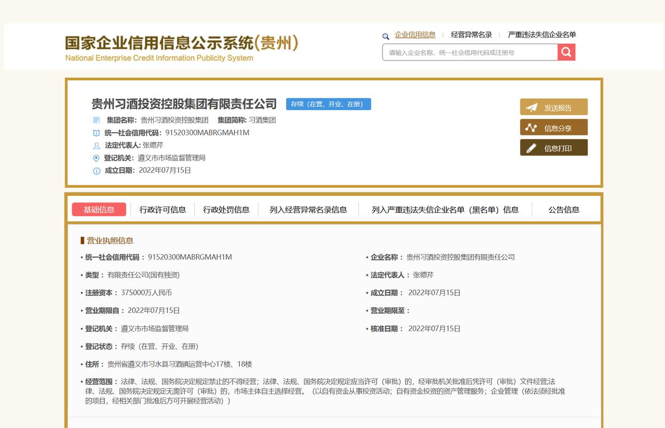Click the 法定代表人 person icon

click(x=96, y=146)
